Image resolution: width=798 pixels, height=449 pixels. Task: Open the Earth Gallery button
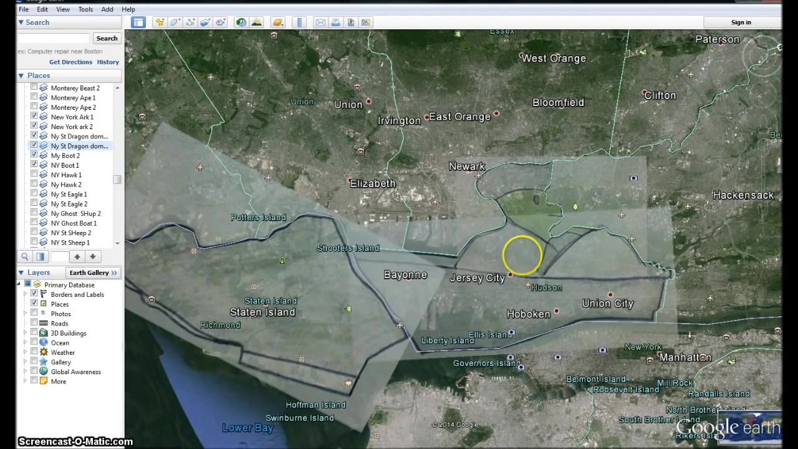93,273
